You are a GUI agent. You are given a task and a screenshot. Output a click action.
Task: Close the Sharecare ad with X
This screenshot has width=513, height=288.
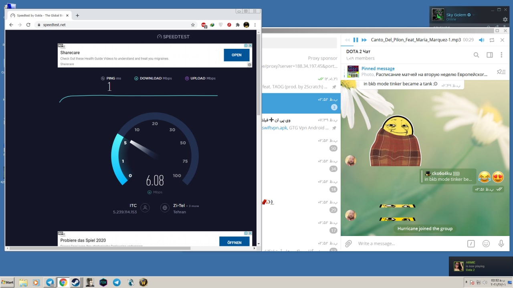pos(250,45)
